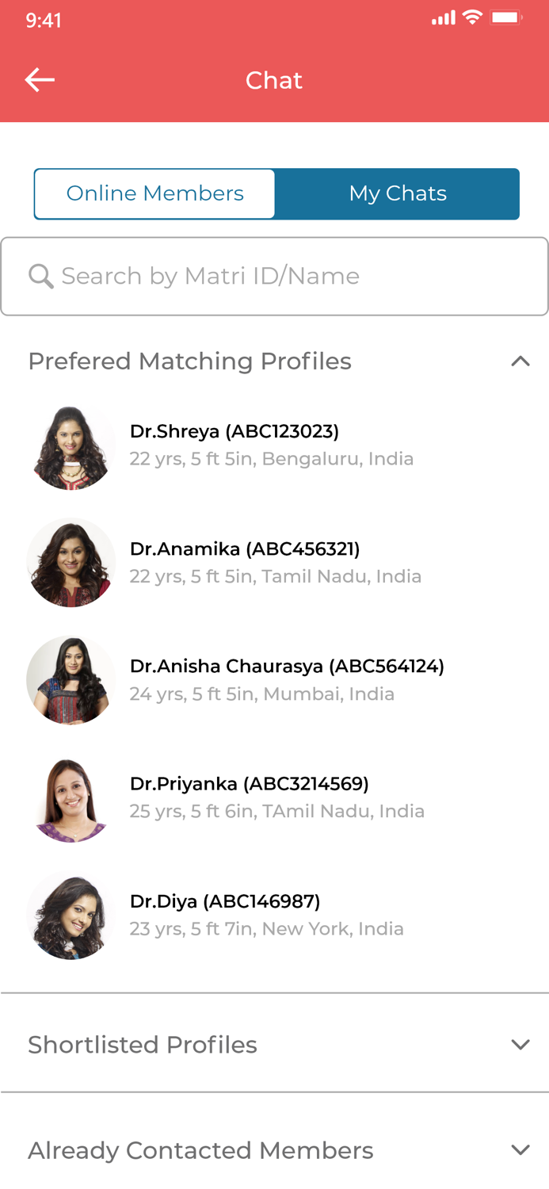This screenshot has width=549, height=1189.
Task: Expand Already Contacted Members section
Action: 520,1149
